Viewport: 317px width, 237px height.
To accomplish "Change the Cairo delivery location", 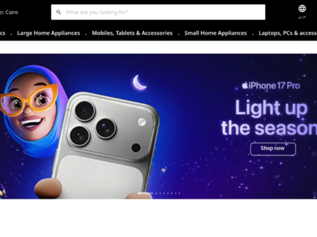I will point(9,12).
